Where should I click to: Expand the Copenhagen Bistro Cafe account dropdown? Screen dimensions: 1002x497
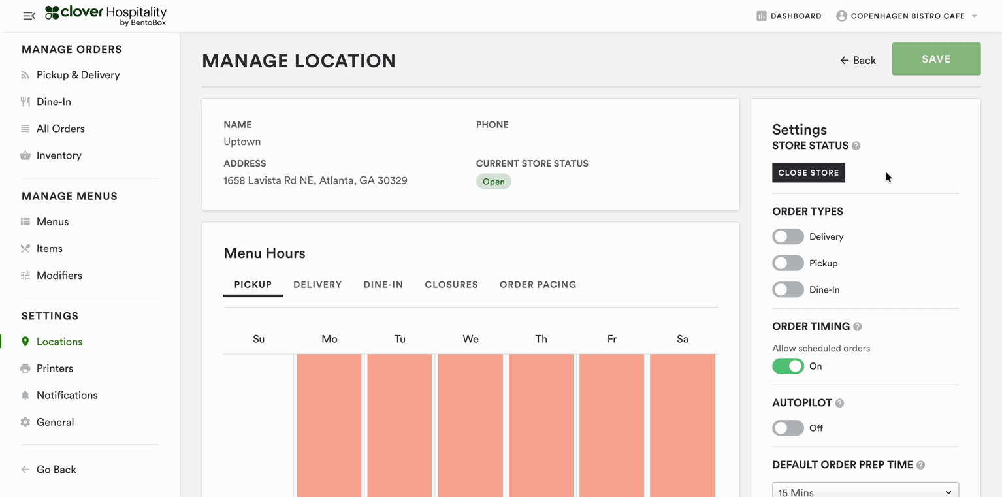(x=974, y=16)
